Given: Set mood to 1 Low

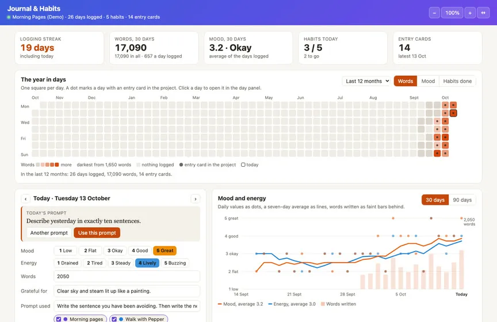Looking at the screenshot, I should point(66,251).
